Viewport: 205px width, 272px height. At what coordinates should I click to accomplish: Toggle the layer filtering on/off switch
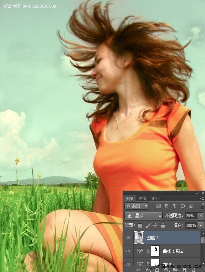click(x=203, y=206)
